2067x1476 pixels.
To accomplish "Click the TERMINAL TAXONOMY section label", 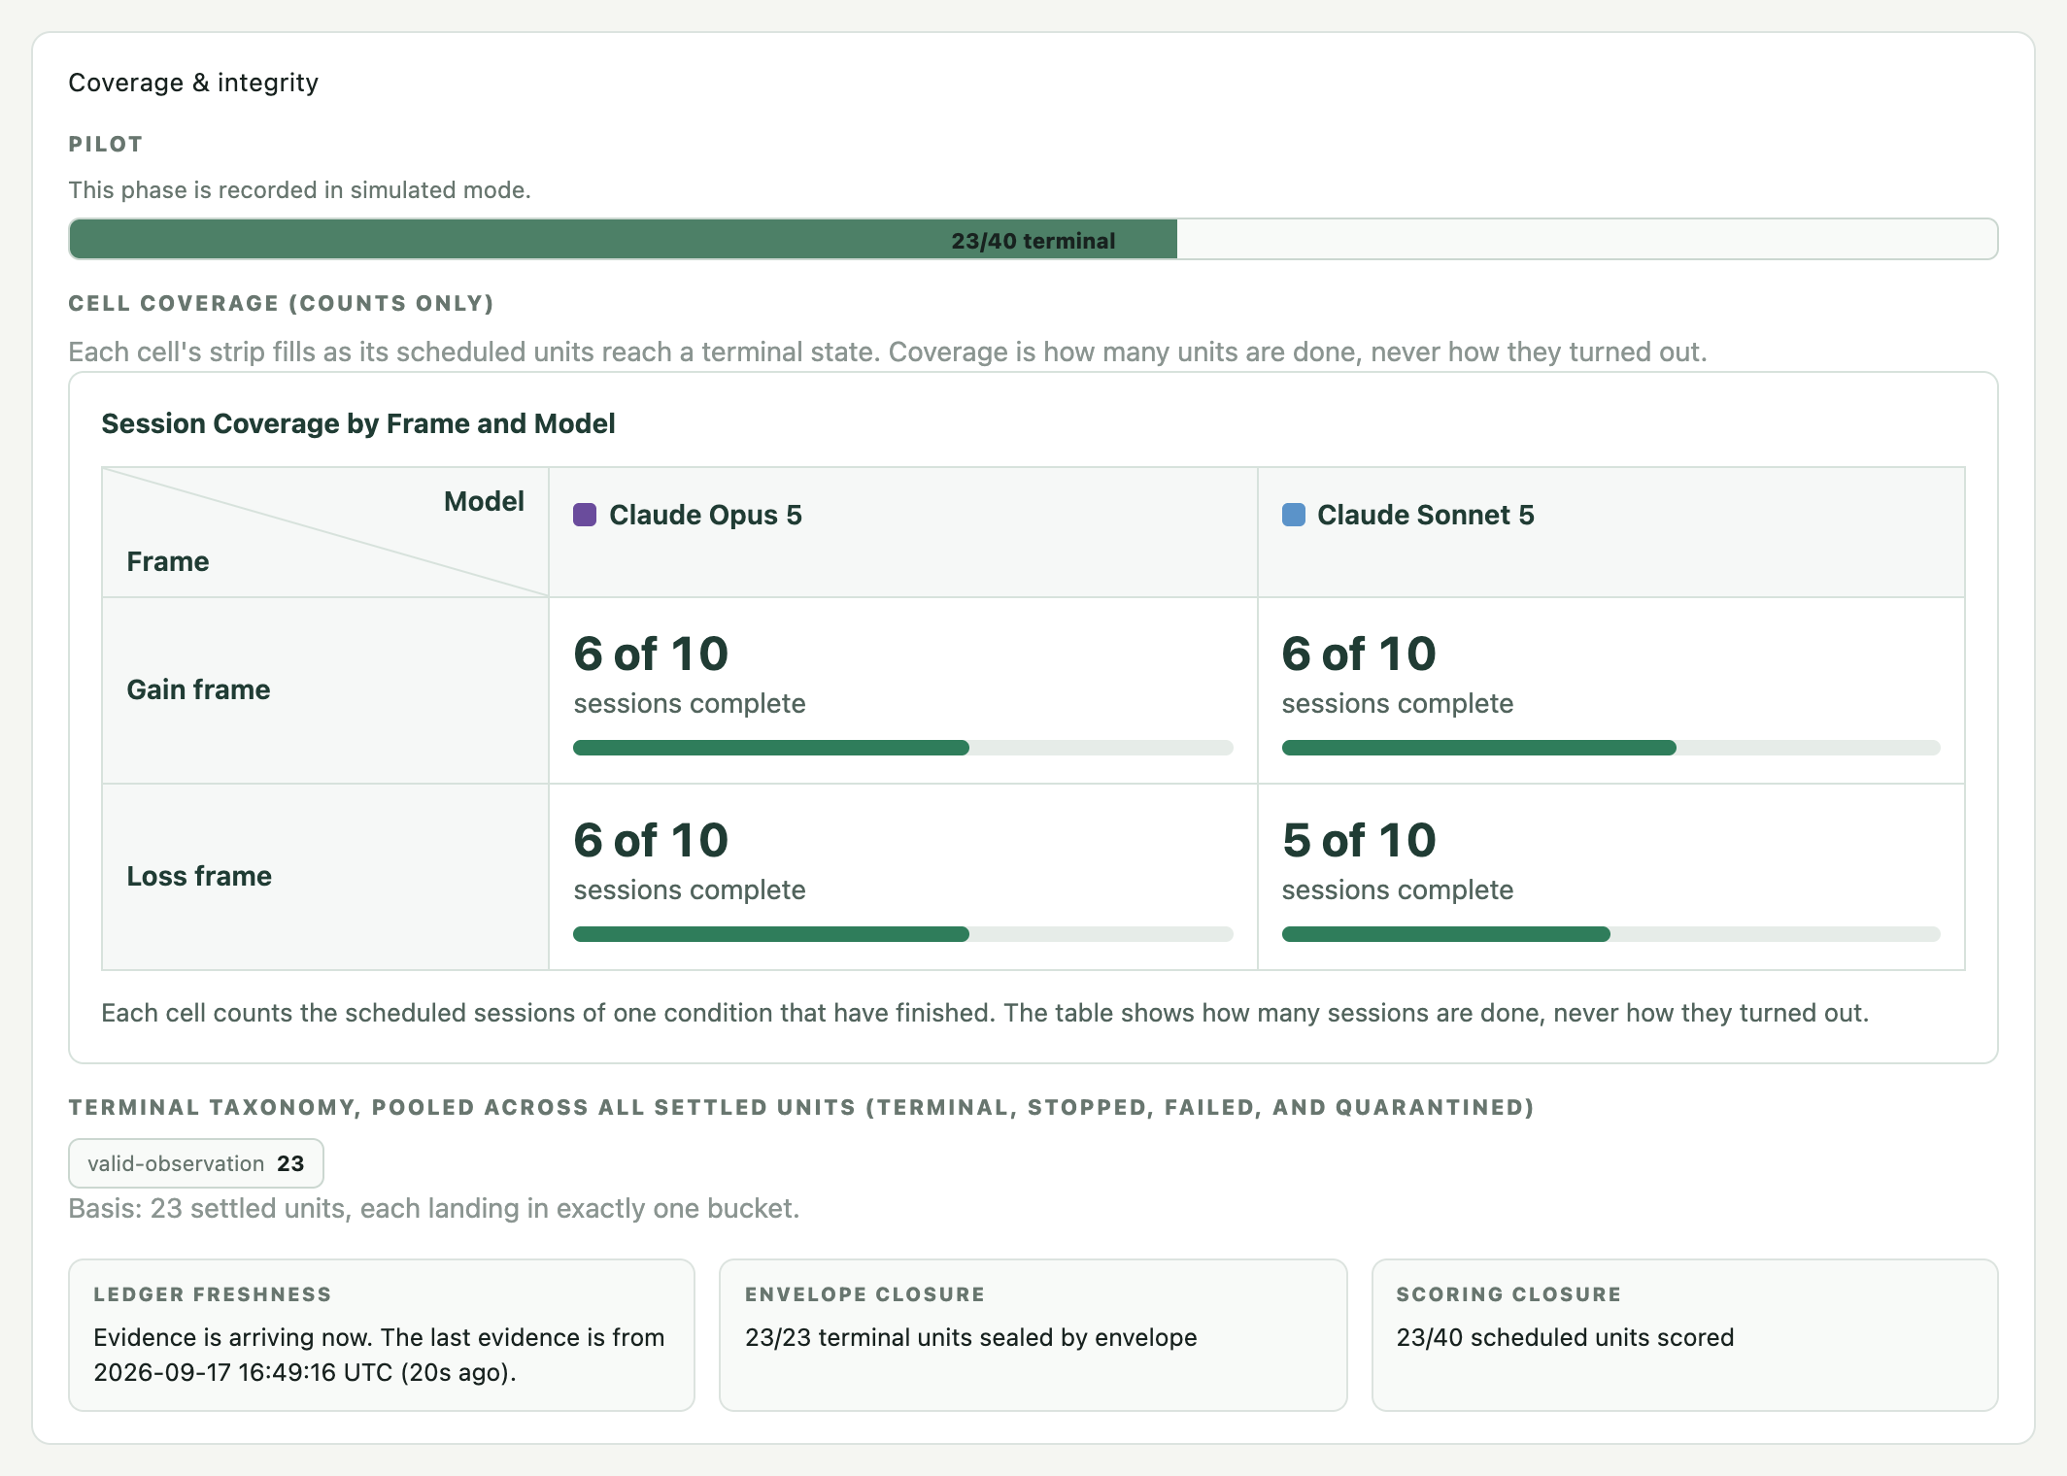I will [x=801, y=1107].
